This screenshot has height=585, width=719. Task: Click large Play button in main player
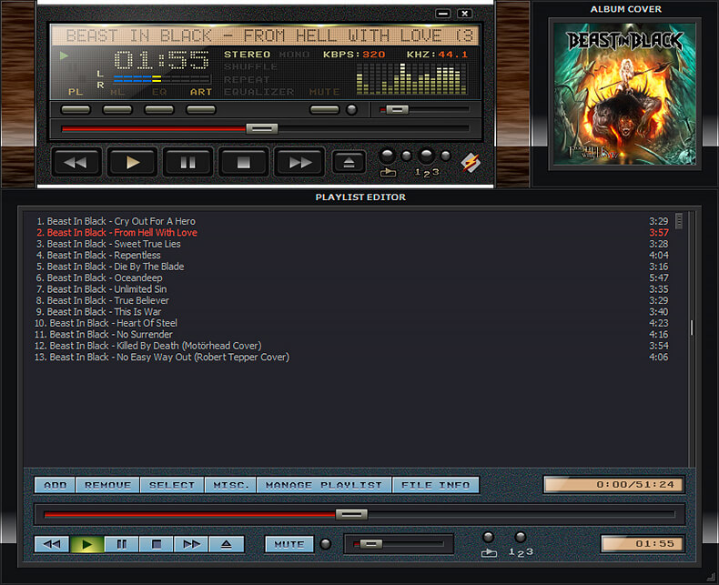132,162
